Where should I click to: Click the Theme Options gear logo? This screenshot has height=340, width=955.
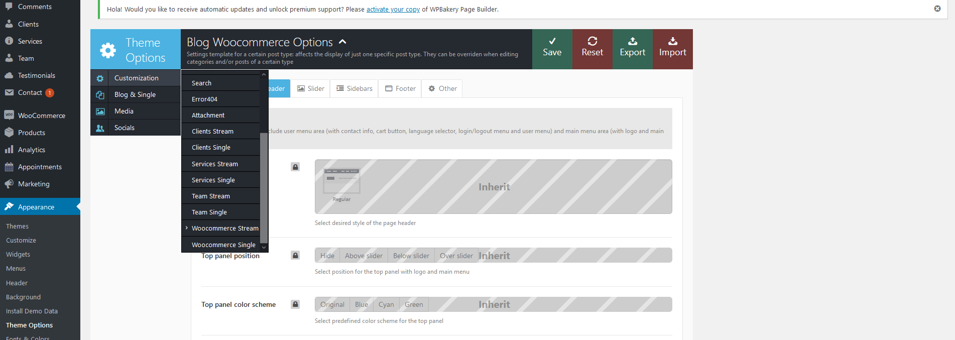pyautogui.click(x=108, y=50)
